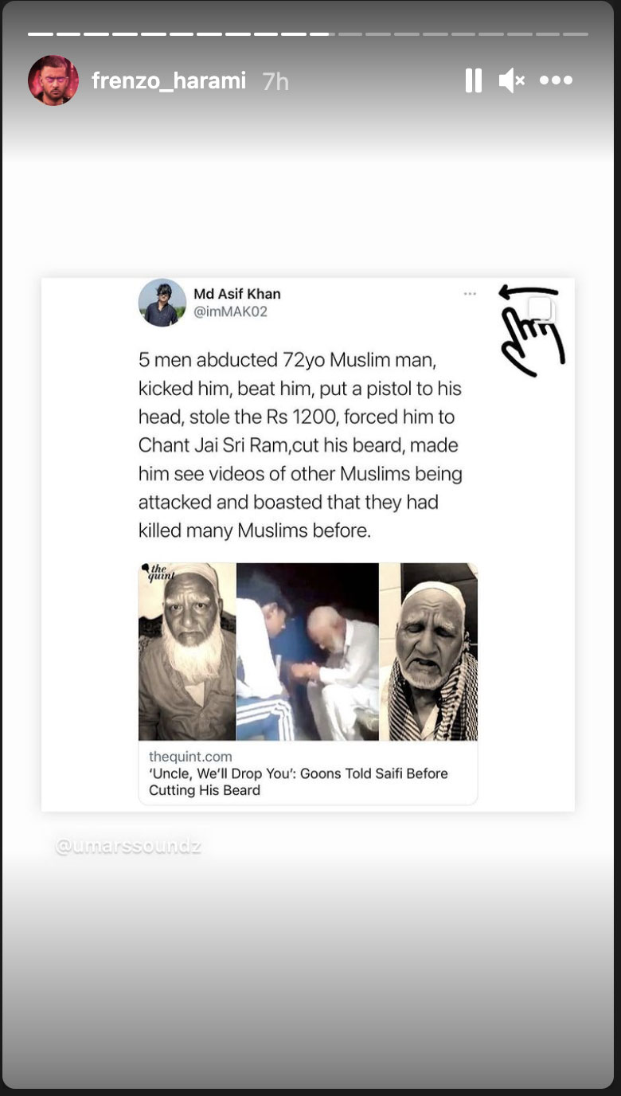Open the story's three-dot options menu
Viewport: 621px width, 1096px height.
click(x=556, y=80)
